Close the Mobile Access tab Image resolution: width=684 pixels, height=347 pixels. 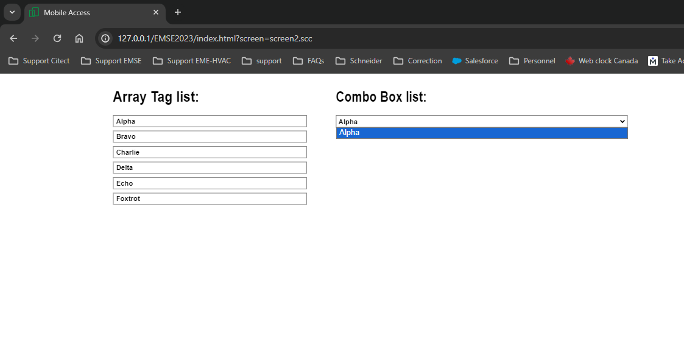tap(156, 13)
